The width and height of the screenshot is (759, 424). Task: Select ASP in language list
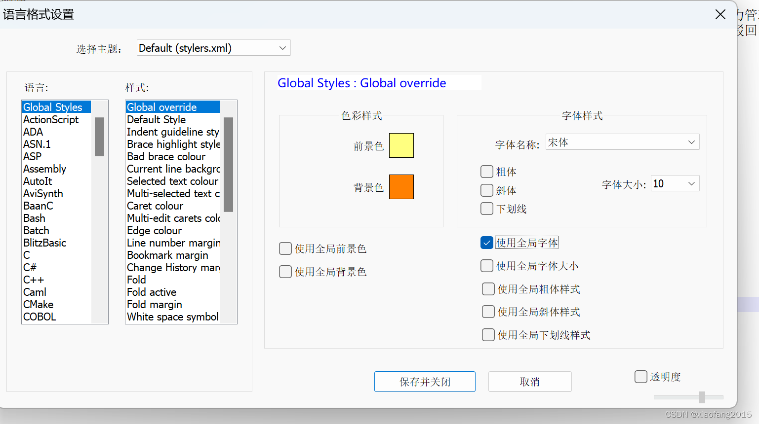point(56,156)
